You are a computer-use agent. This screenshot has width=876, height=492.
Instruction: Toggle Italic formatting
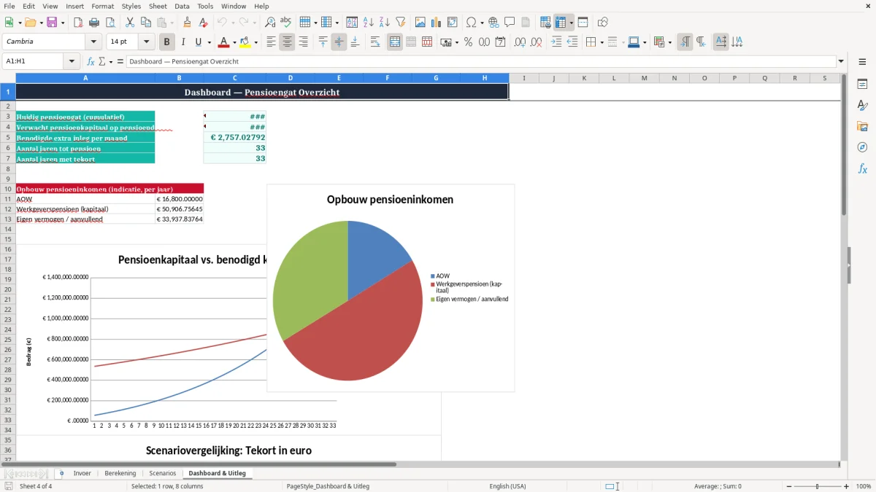click(183, 42)
